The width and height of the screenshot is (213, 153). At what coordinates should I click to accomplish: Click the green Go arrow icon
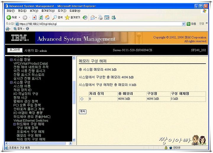pyautogui.click(x=188, y=24)
